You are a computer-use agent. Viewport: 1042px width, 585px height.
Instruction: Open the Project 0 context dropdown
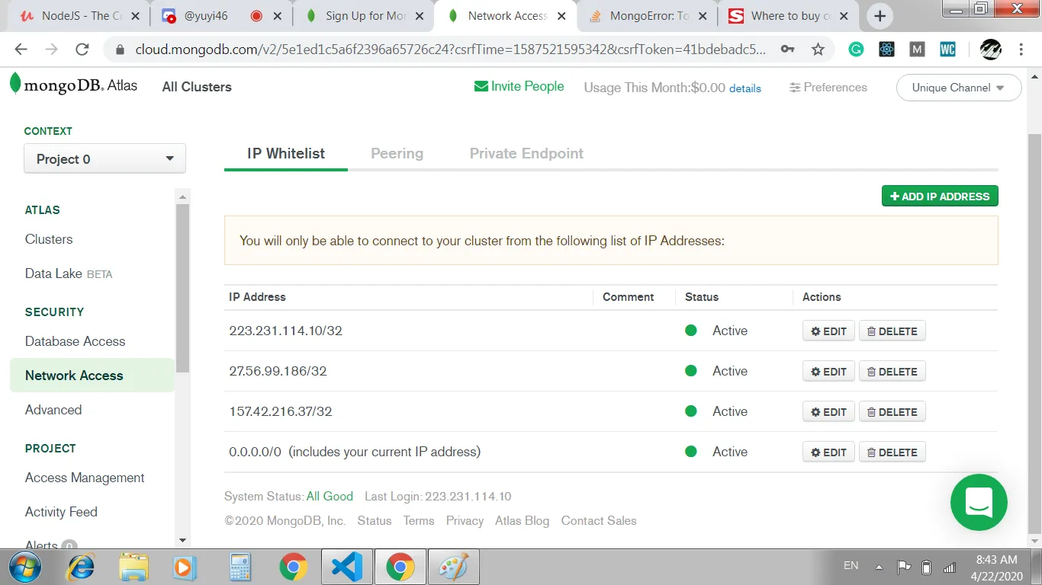[105, 159]
